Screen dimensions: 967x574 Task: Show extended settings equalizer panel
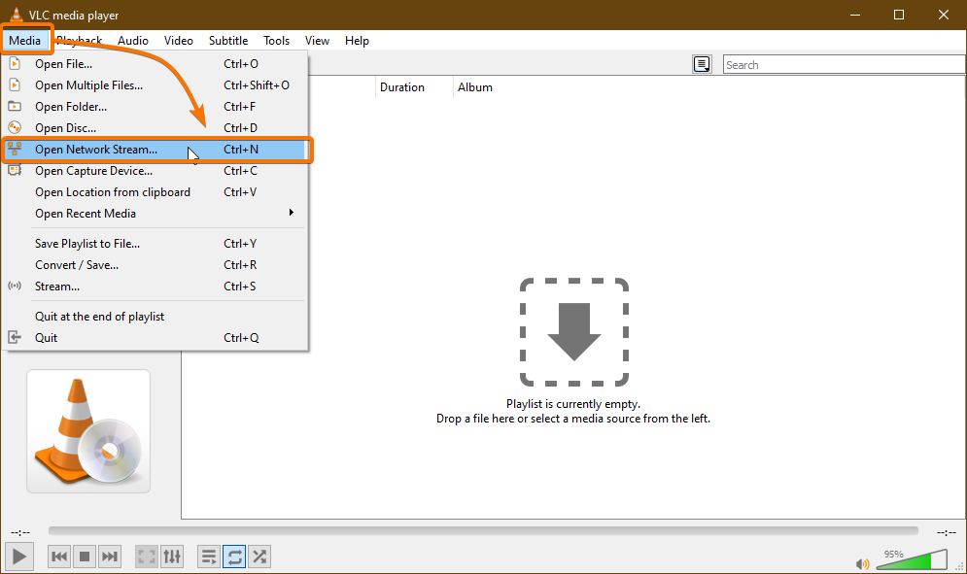coord(172,557)
